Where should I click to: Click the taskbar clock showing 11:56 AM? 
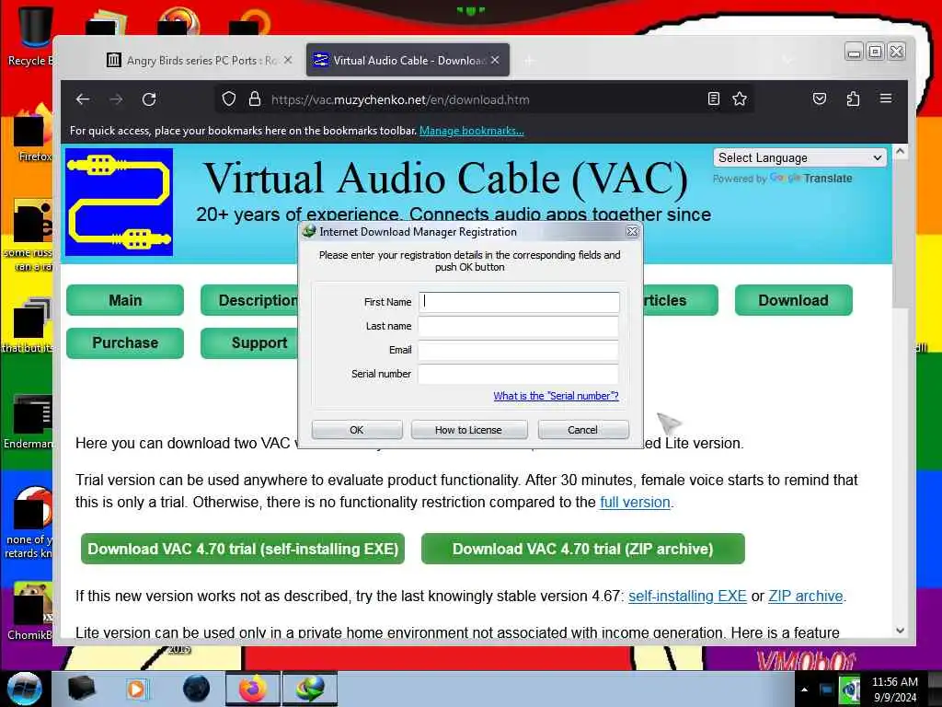(894, 690)
